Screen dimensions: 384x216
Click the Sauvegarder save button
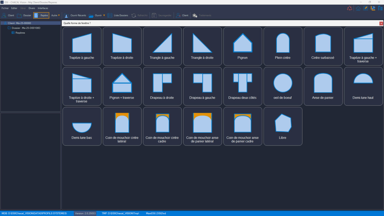161,15
